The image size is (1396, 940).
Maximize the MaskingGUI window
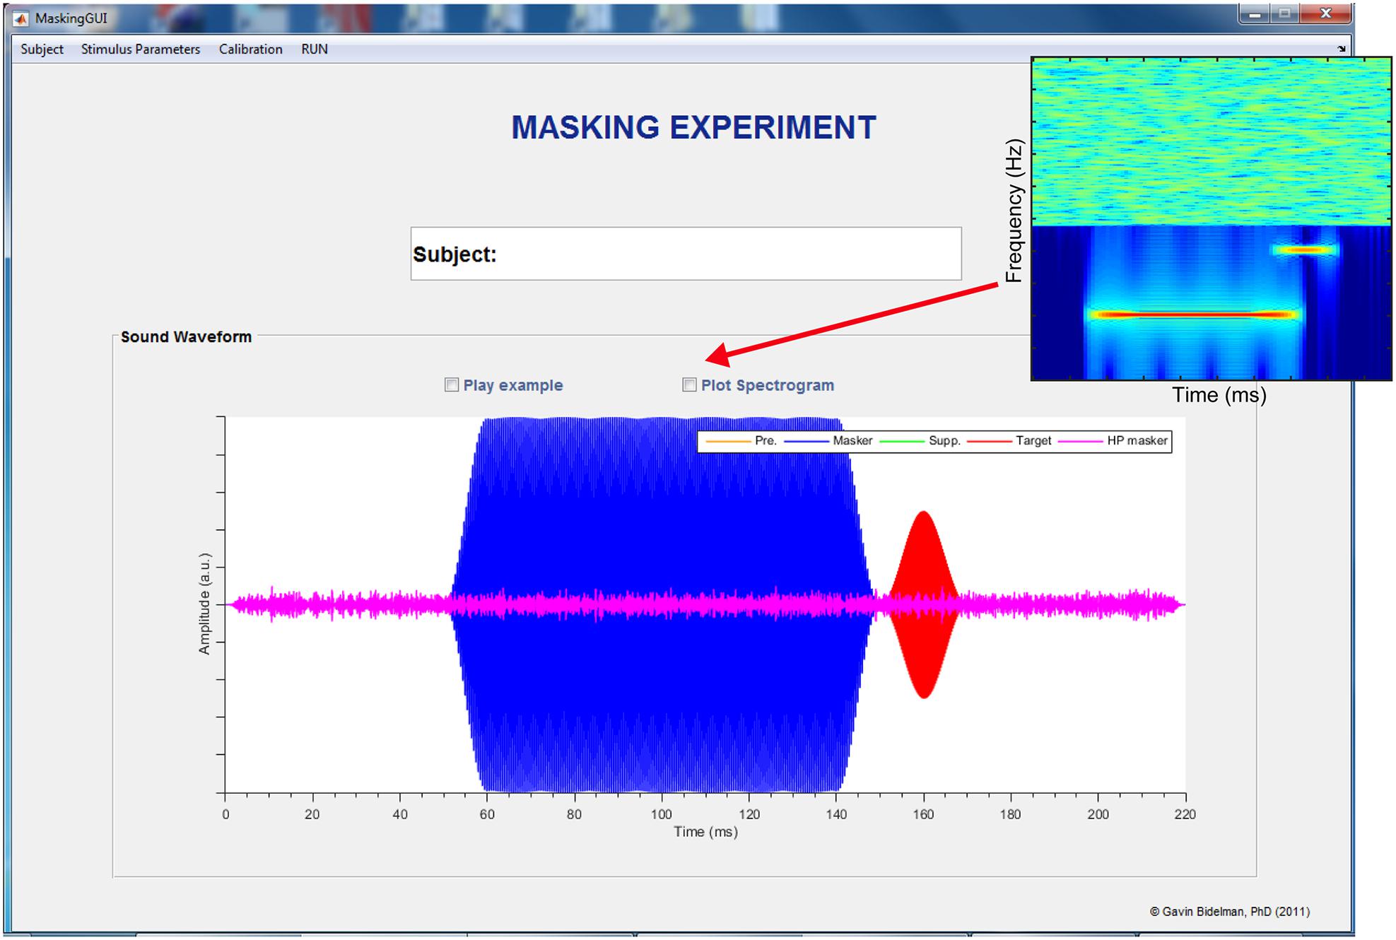click(1284, 14)
